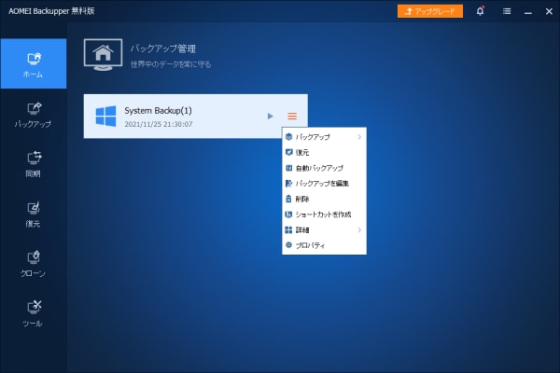Choose プロパティ in the context menu
The height and width of the screenshot is (373, 560).
click(x=324, y=245)
